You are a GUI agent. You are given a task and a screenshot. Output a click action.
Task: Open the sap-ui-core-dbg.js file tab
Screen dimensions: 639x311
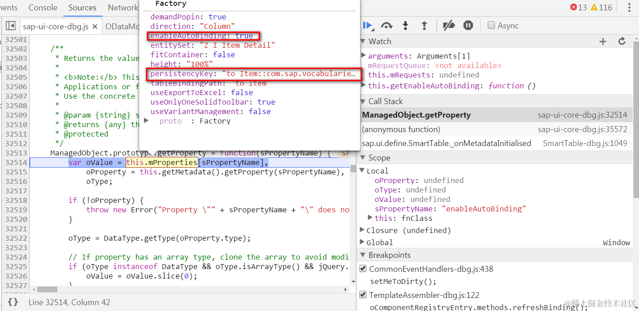pos(55,27)
